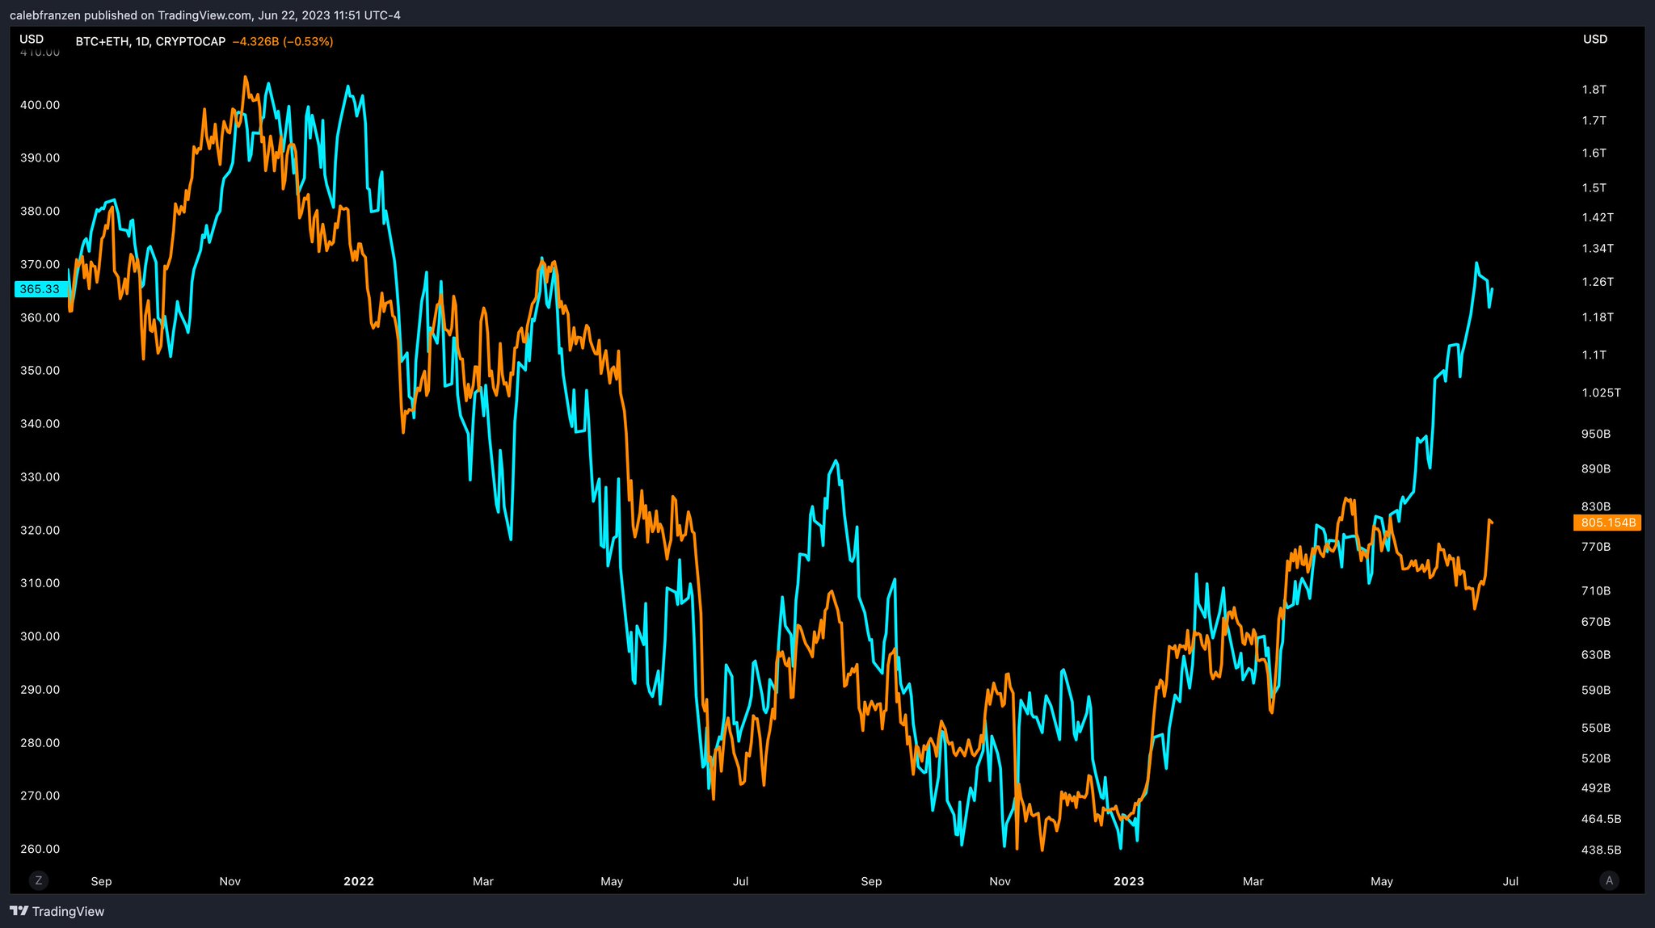
Task: Click the 400.00 left axis value
Action: click(40, 105)
